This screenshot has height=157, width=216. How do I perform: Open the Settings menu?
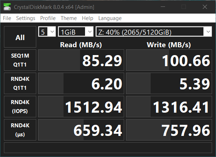(x=25, y=18)
